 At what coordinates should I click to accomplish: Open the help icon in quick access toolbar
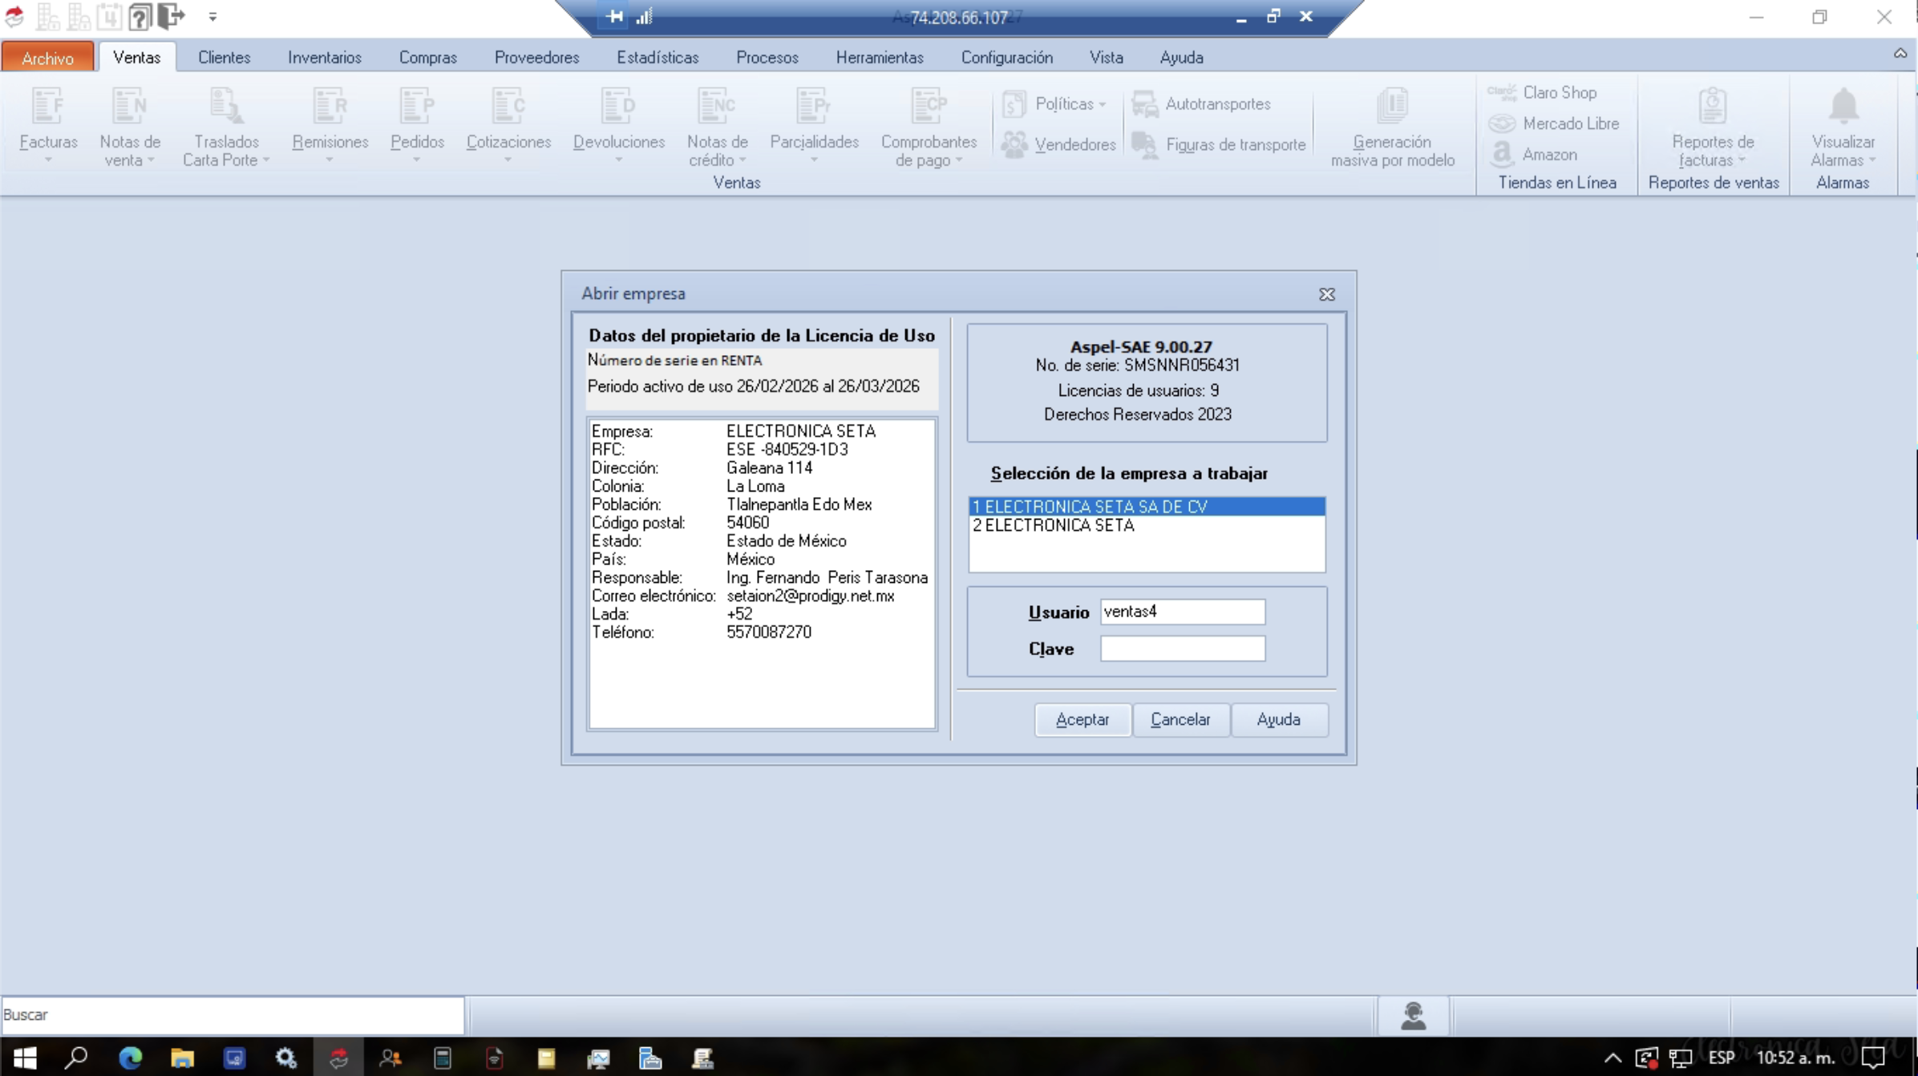[x=140, y=16]
